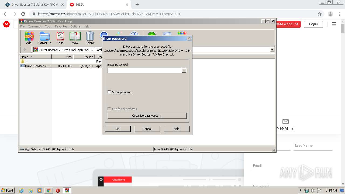Image resolution: width=345 pixels, height=194 pixels.
Task: Bookmark this page with star icon
Action: click(x=320, y=14)
